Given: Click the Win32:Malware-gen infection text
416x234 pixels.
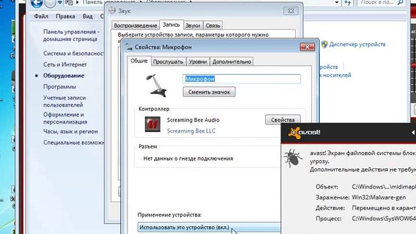Looking at the screenshot, I should [378, 198].
